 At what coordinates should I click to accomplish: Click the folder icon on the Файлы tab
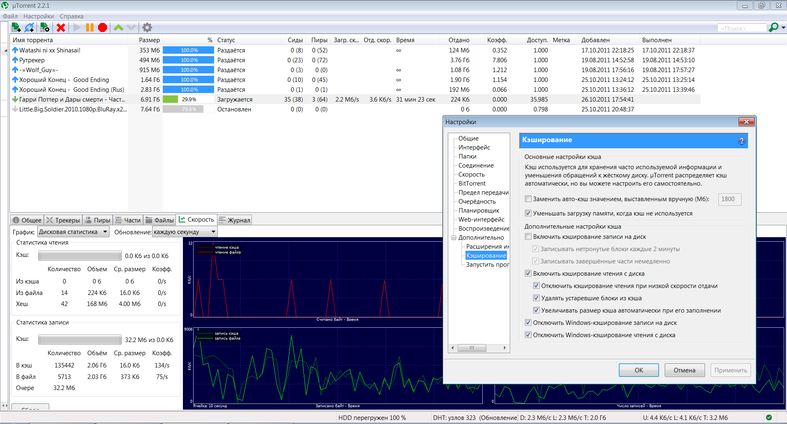pos(149,220)
